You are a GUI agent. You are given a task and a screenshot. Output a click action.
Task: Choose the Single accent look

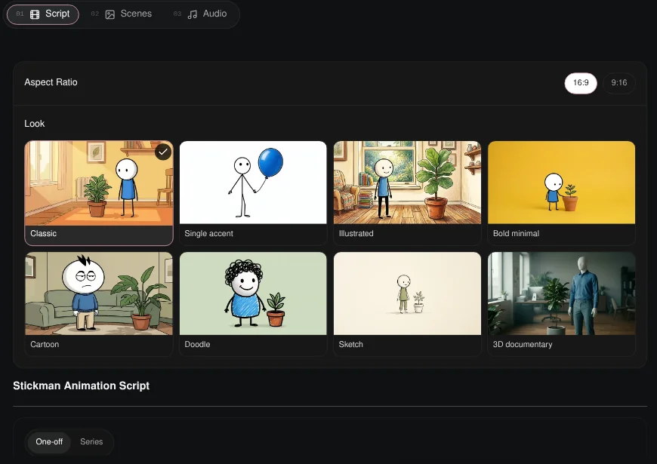[x=253, y=193]
